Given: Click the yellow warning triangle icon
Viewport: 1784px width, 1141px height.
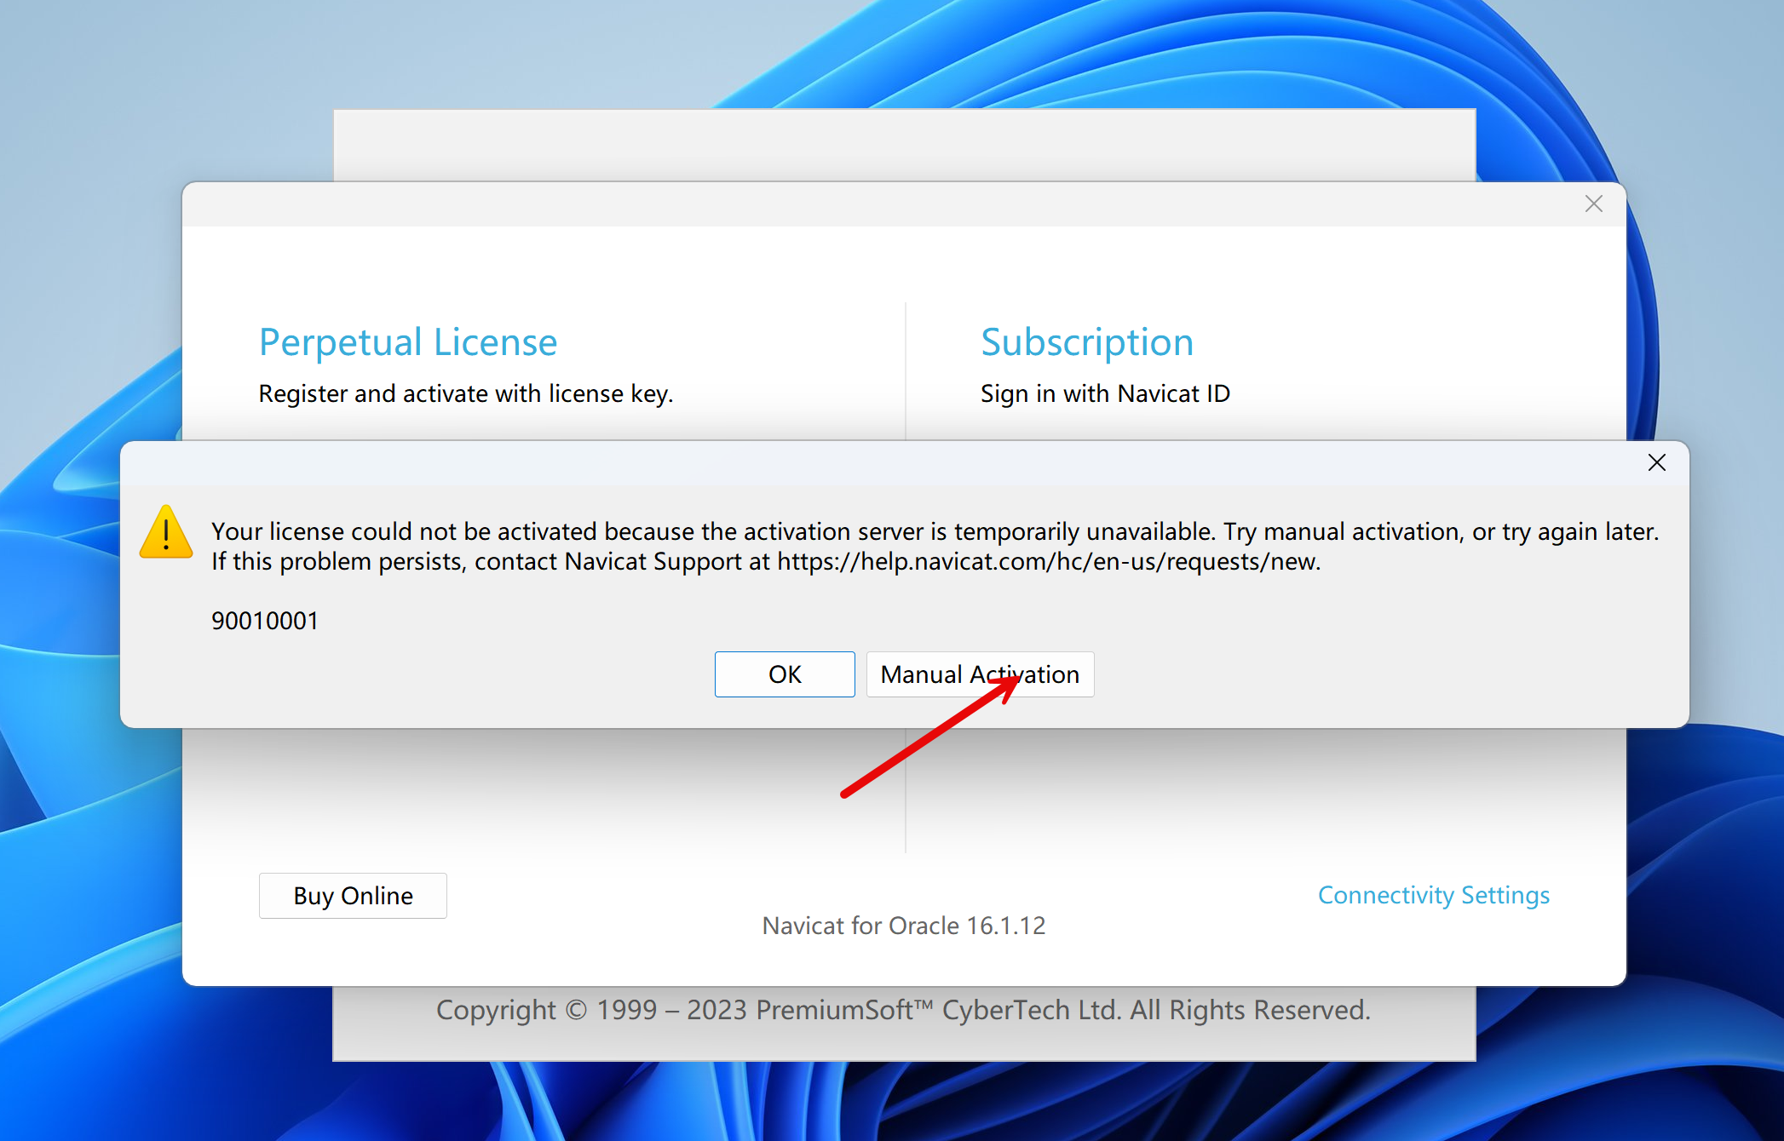Looking at the screenshot, I should pyautogui.click(x=166, y=533).
